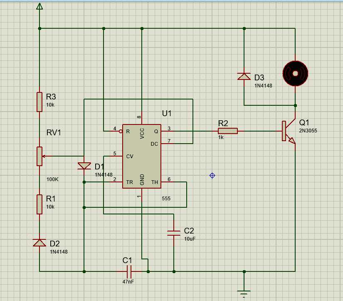The image size is (343, 301).
Task: Select transistor Q1 symbol
Action: tap(289, 131)
